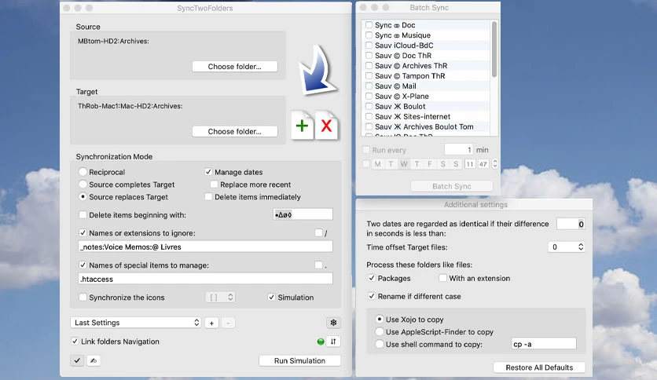Toggle Names of special items to manage

pos(83,265)
